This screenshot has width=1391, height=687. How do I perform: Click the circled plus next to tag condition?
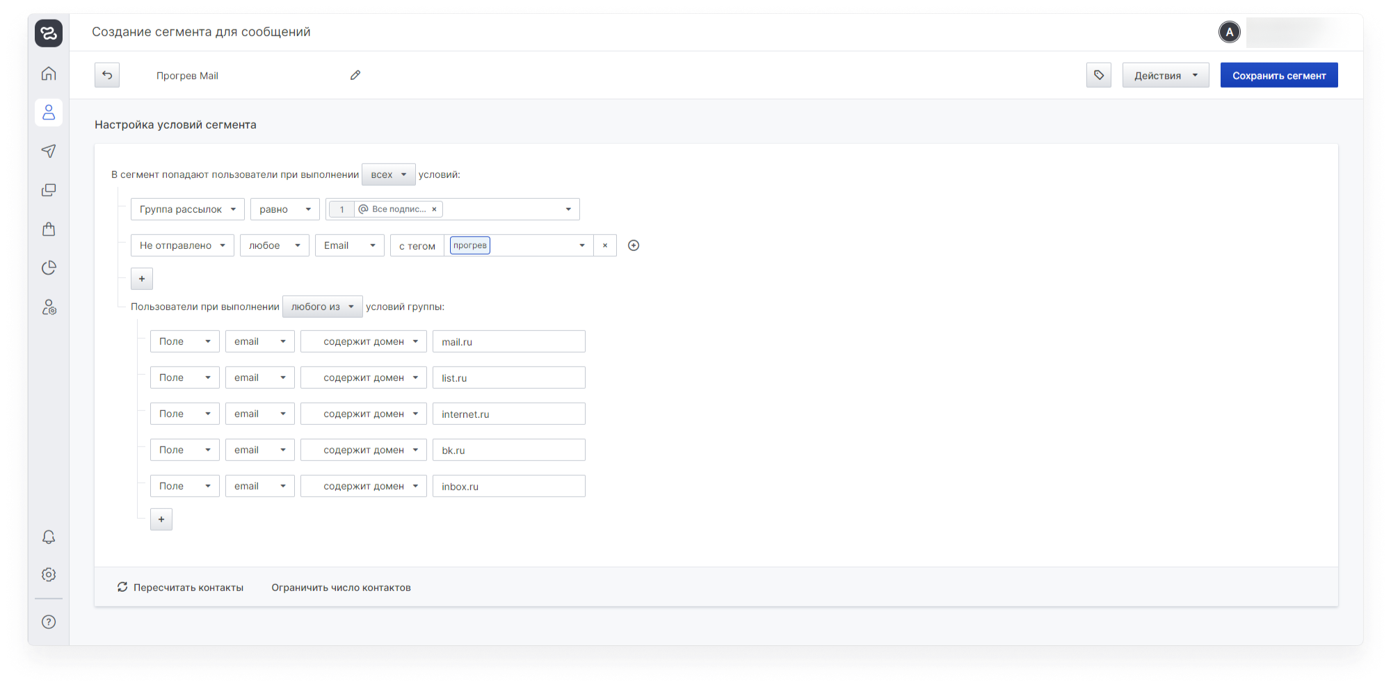[x=634, y=245]
